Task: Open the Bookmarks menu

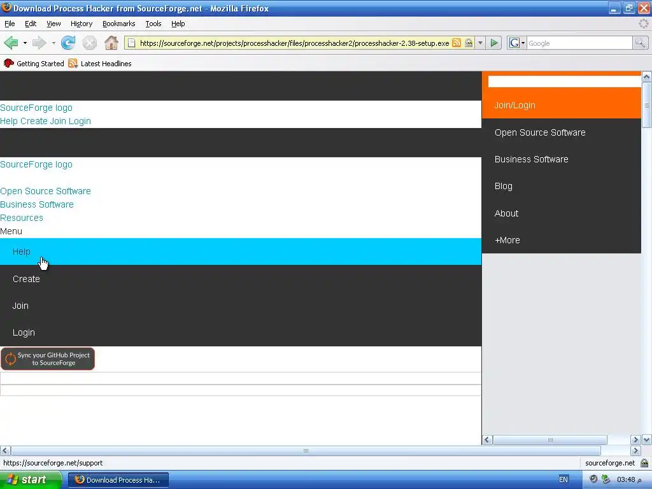Action: coord(119,24)
